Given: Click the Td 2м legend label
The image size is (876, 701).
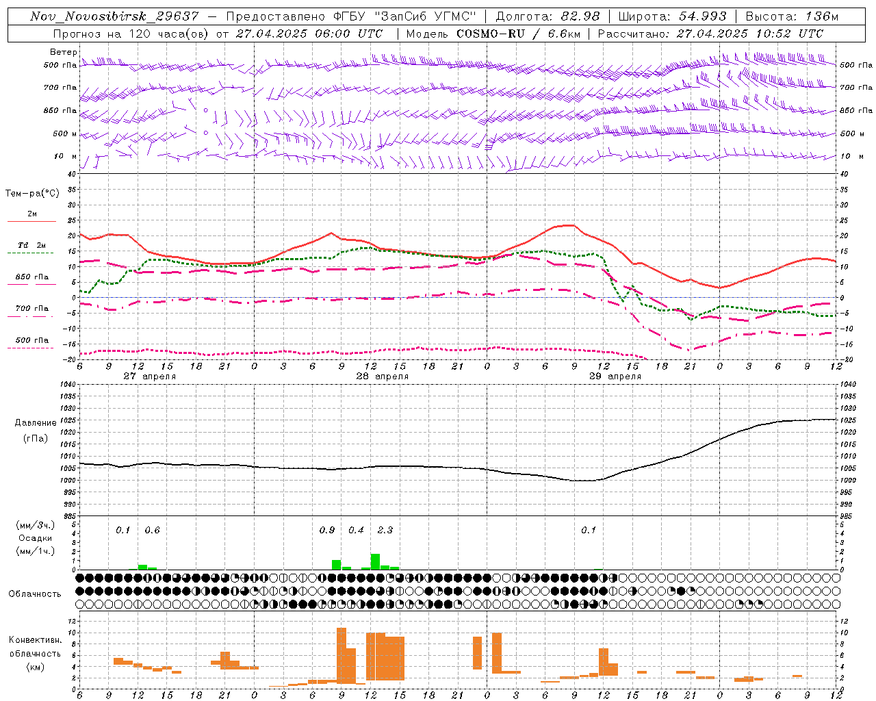Looking at the screenshot, I should click(x=31, y=245).
